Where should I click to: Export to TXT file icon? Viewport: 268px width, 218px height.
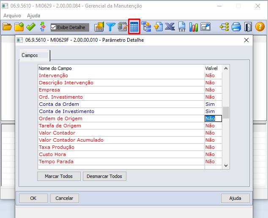182,27
